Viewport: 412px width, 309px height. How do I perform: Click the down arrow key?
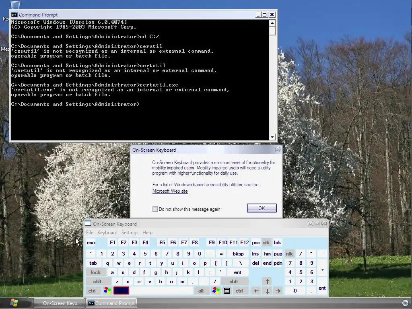pyautogui.click(x=267, y=290)
